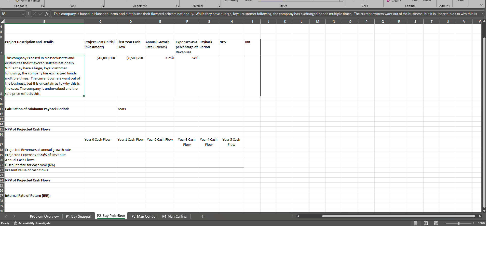Click the Select All corner triangle
489x263 pixels.
2,22
